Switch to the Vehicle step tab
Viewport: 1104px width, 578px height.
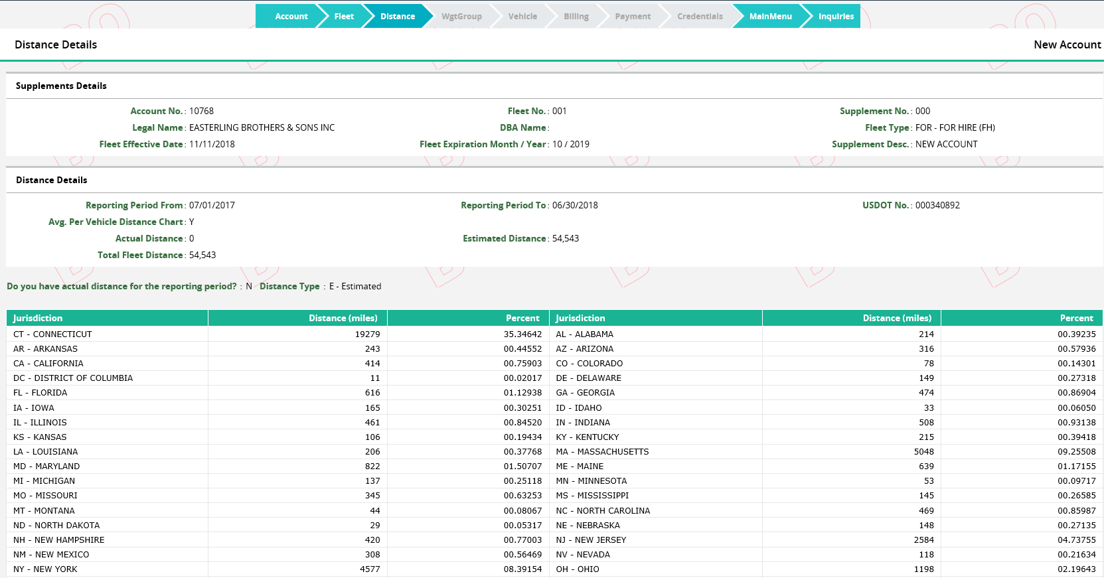(x=522, y=17)
